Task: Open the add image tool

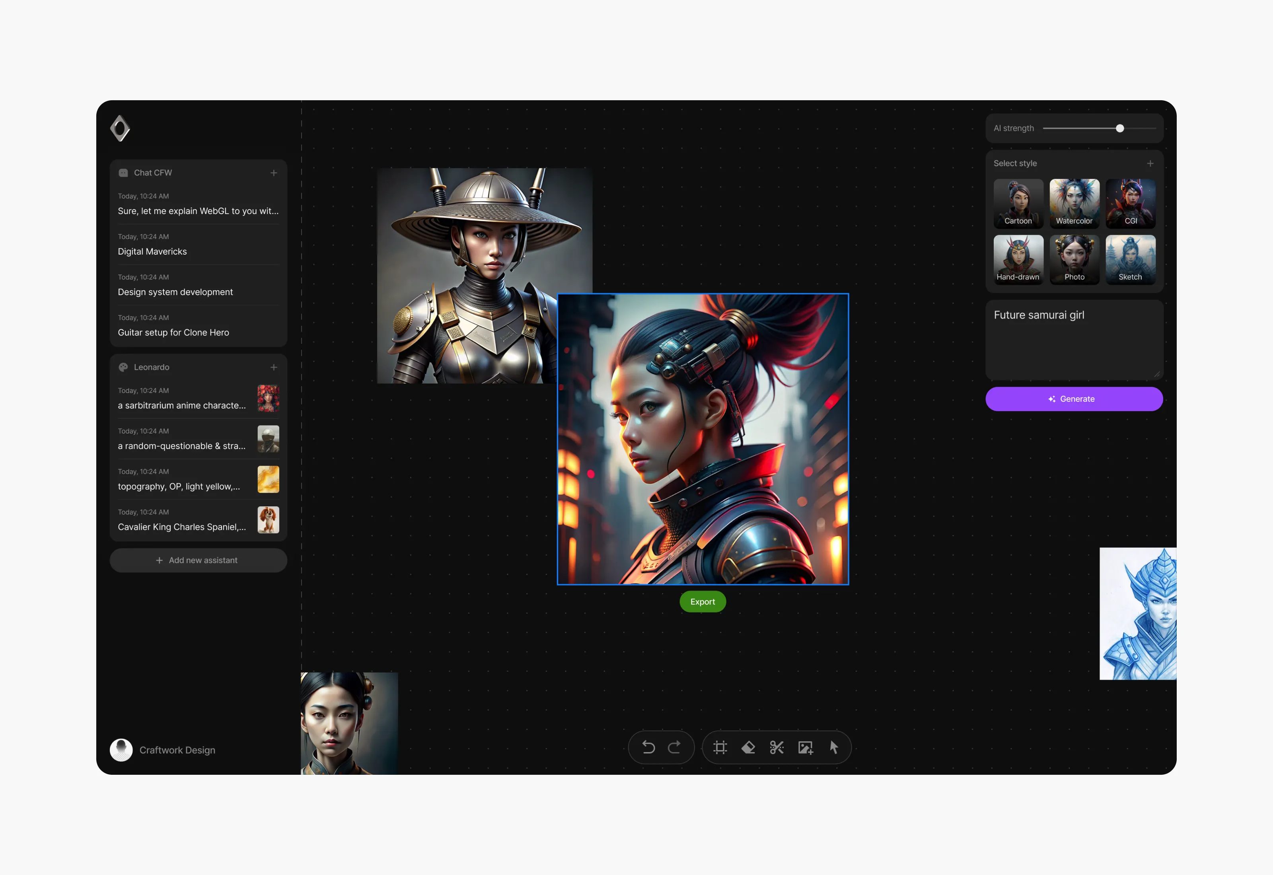Action: pyautogui.click(x=805, y=747)
